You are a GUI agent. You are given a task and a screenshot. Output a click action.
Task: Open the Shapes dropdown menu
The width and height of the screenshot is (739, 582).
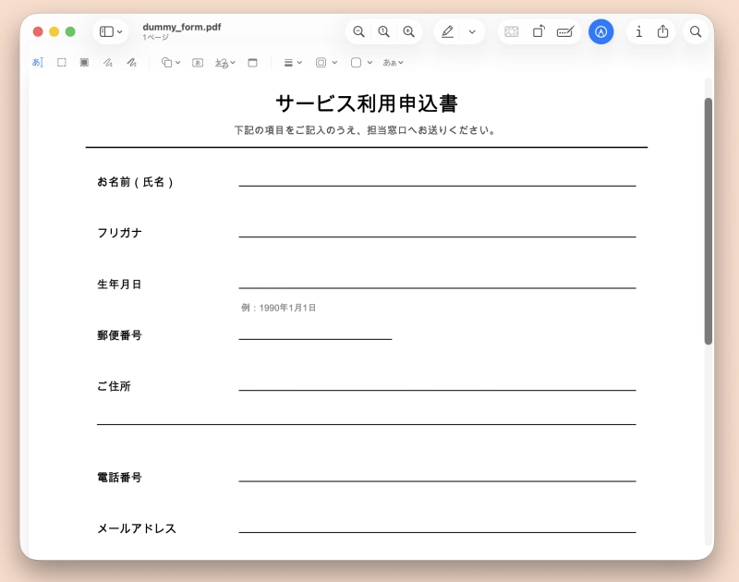click(x=172, y=62)
